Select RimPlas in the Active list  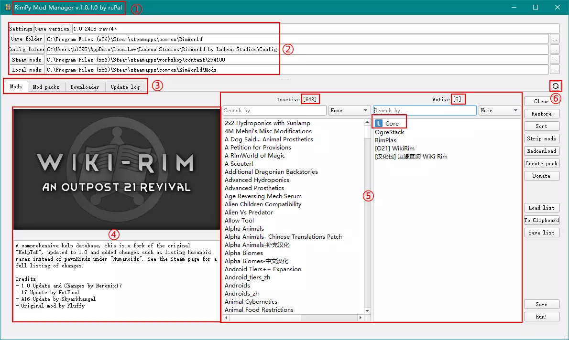point(385,140)
